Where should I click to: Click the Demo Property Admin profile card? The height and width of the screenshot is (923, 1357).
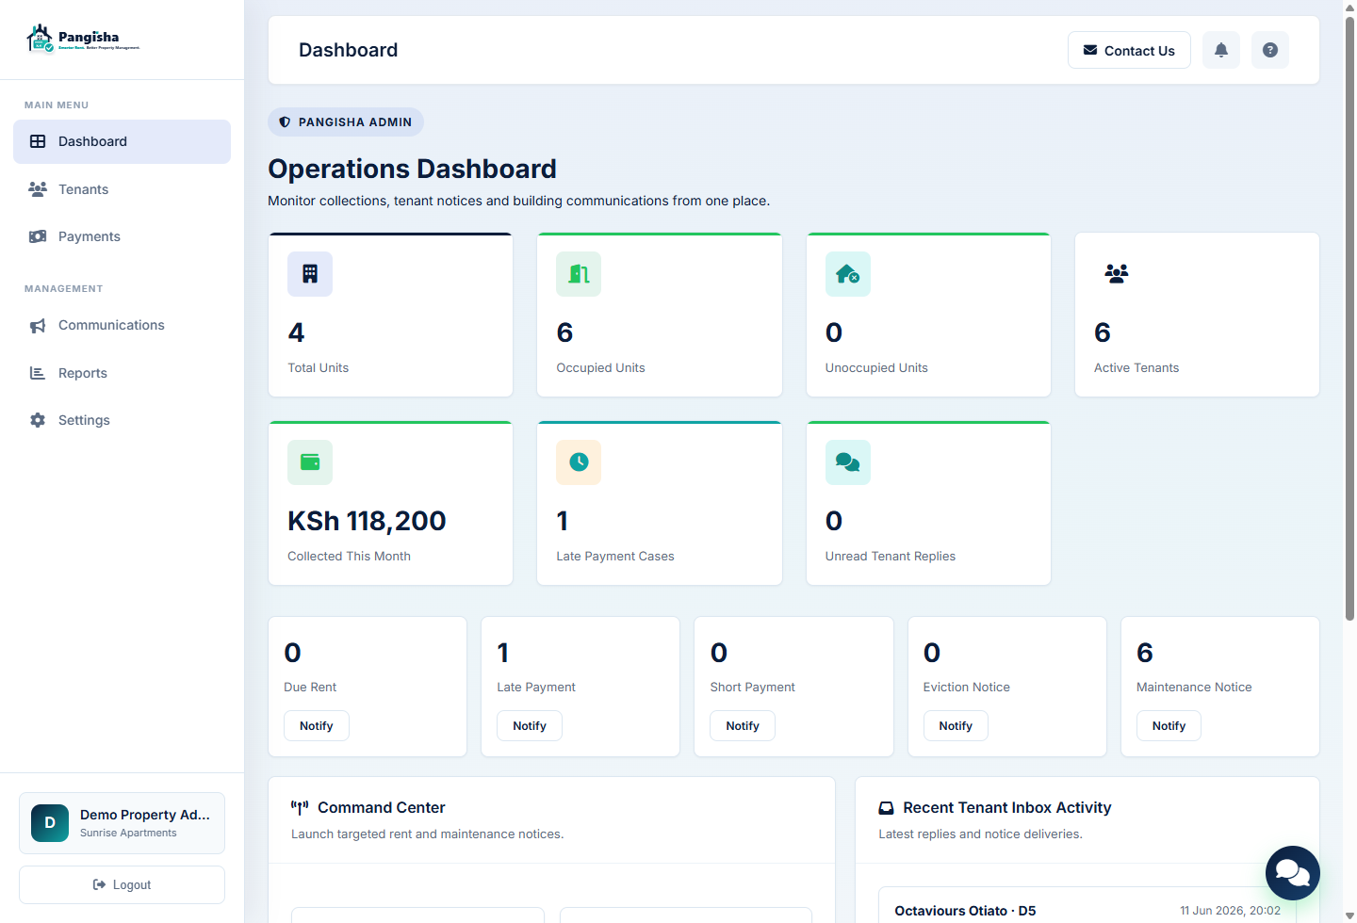[x=122, y=823]
